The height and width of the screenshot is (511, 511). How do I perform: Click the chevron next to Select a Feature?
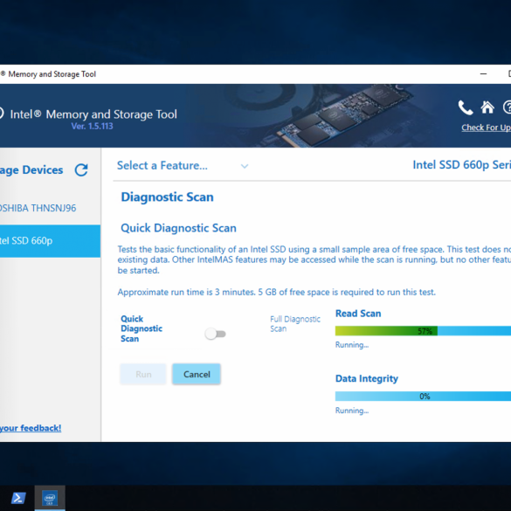245,166
